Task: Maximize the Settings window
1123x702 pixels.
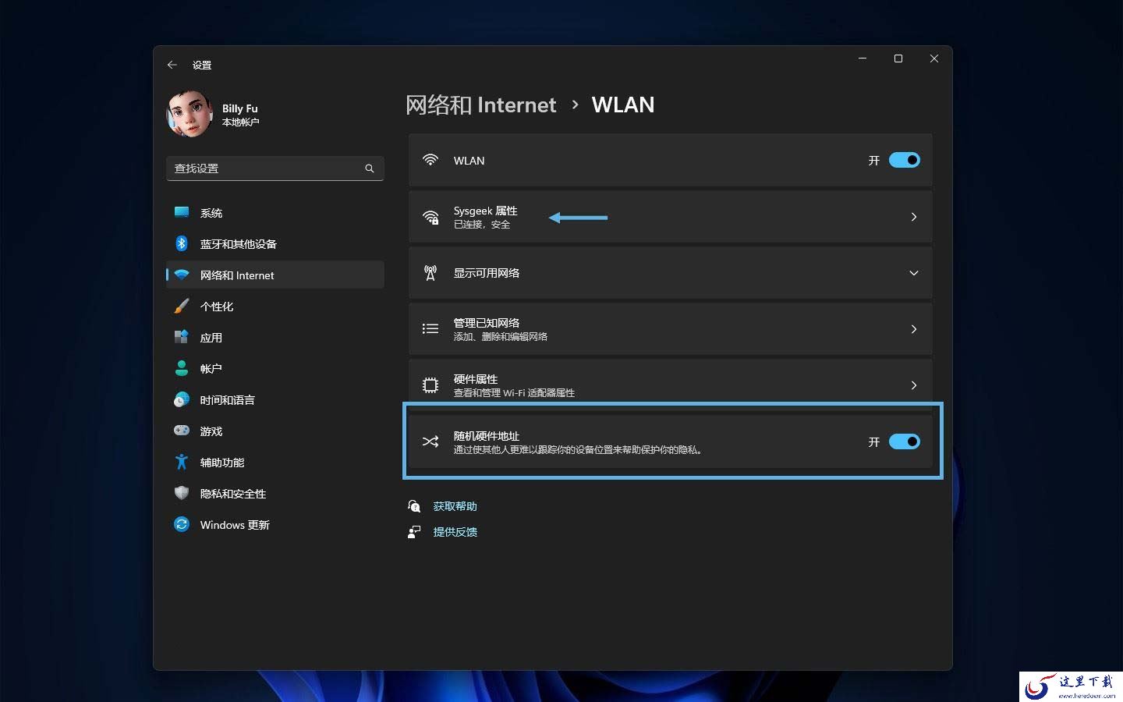Action: [x=898, y=58]
